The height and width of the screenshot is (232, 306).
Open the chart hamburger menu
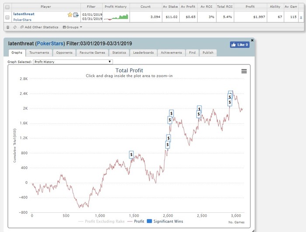[244, 71]
